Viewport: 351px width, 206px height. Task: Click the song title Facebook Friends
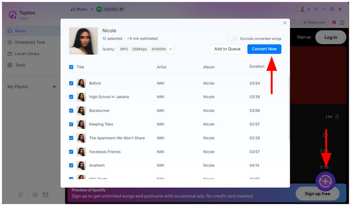click(105, 152)
